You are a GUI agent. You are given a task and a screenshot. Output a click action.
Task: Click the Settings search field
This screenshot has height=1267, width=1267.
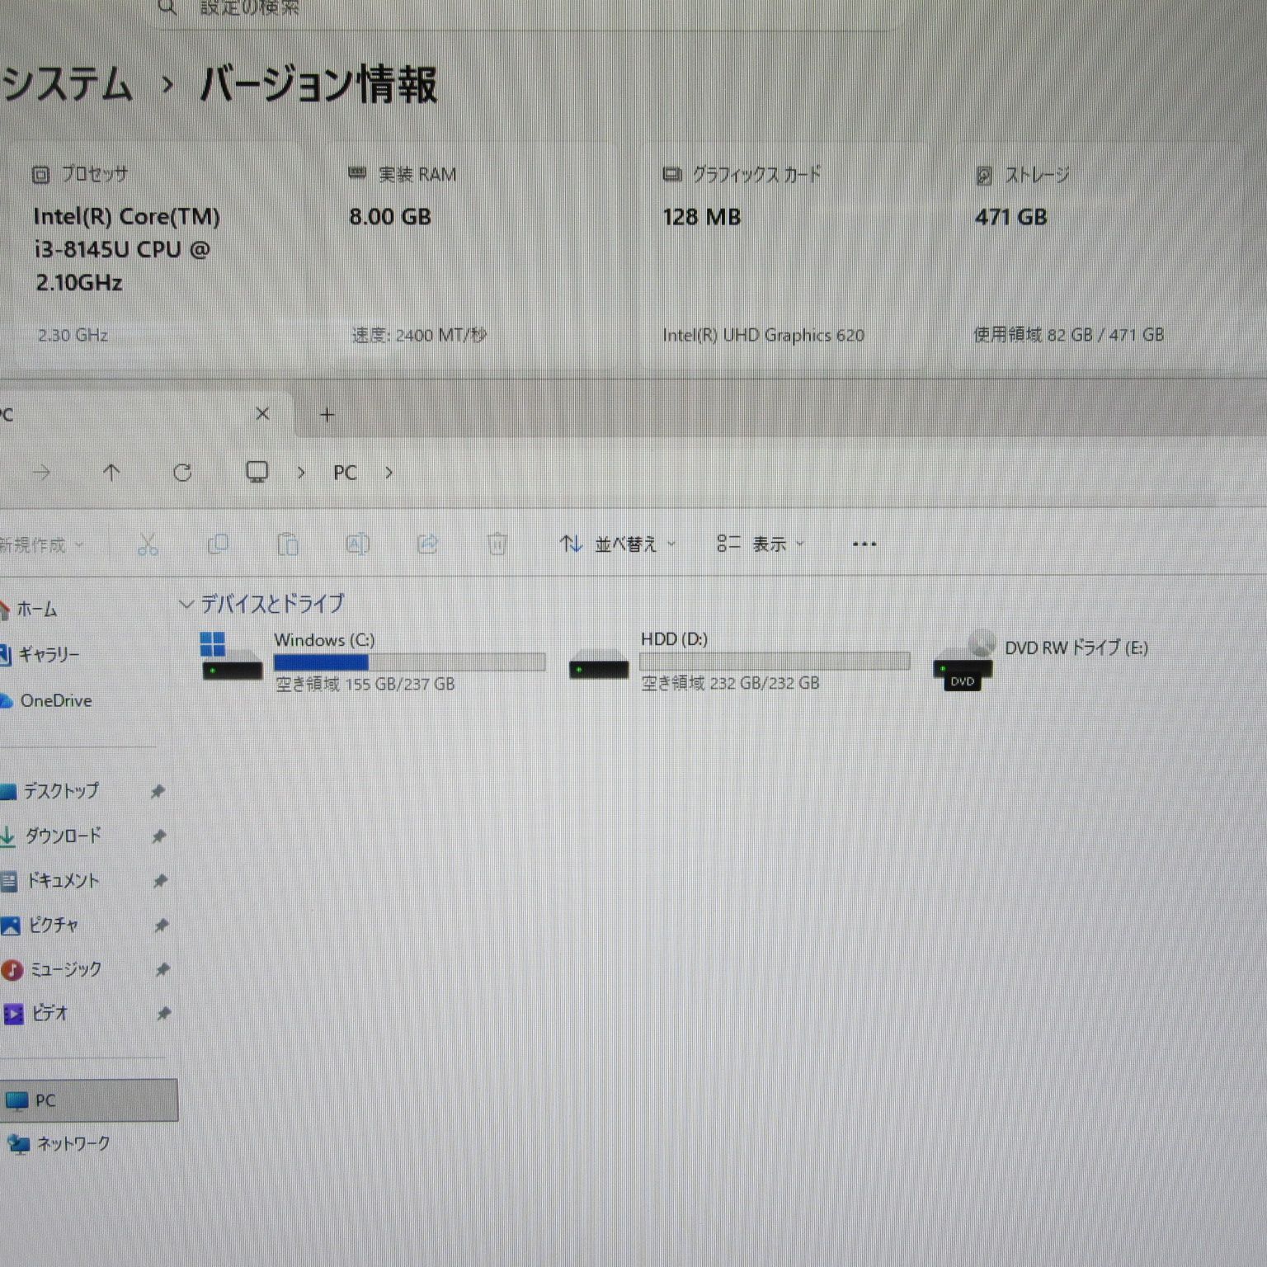(x=528, y=10)
